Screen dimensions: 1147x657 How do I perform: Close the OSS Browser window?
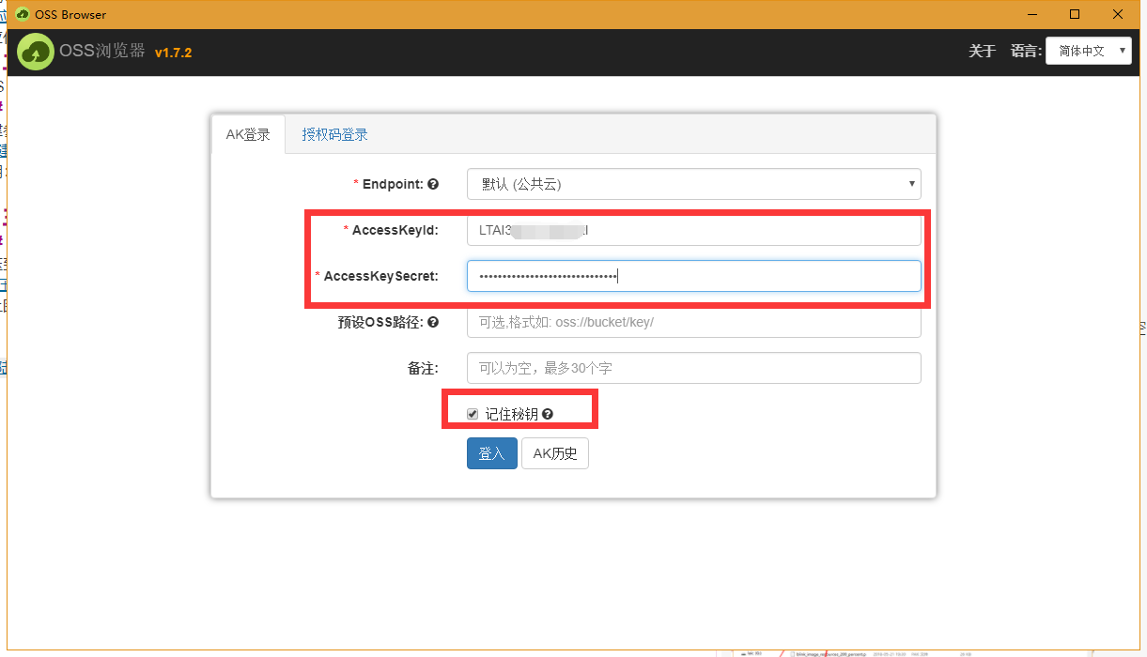pos(1118,14)
